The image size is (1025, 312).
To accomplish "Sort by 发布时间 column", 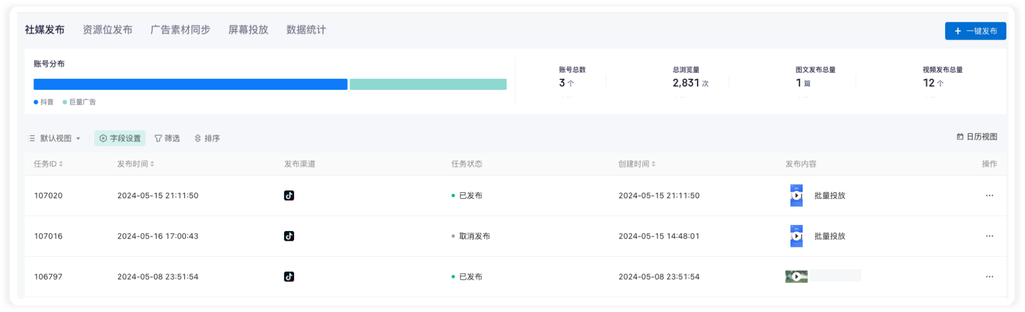I will click(135, 164).
